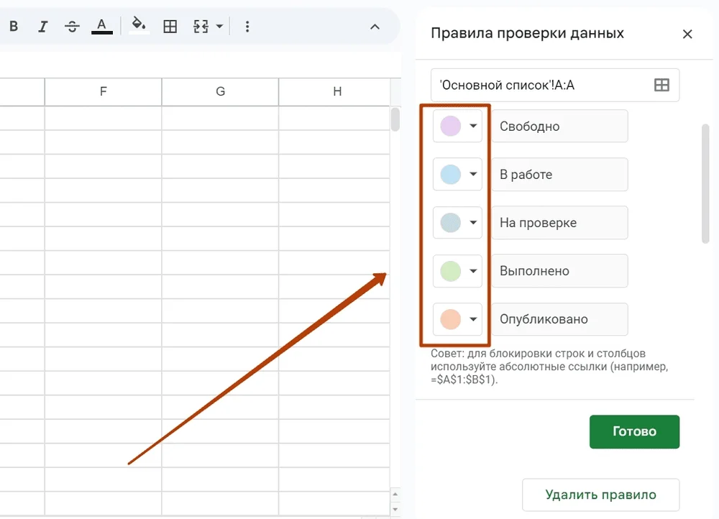Click the range input field 'Основной список'!A:A
Image resolution: width=719 pixels, height=519 pixels.
pyautogui.click(x=539, y=85)
